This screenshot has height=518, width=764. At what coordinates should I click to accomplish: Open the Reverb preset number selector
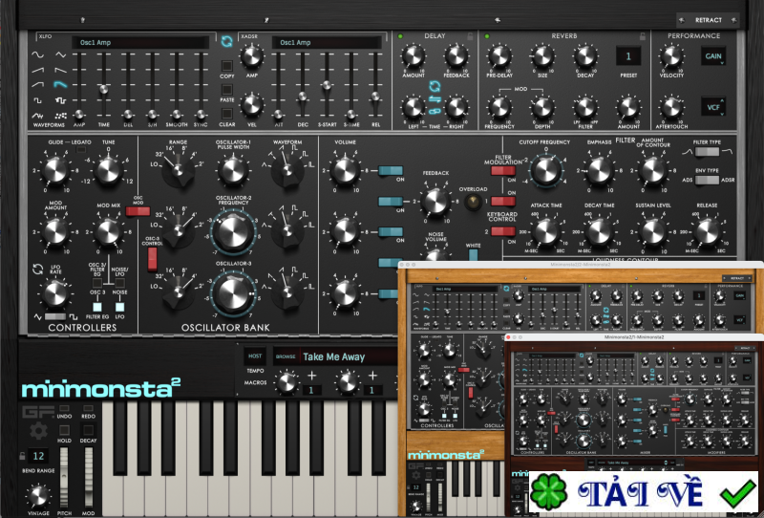[x=628, y=56]
